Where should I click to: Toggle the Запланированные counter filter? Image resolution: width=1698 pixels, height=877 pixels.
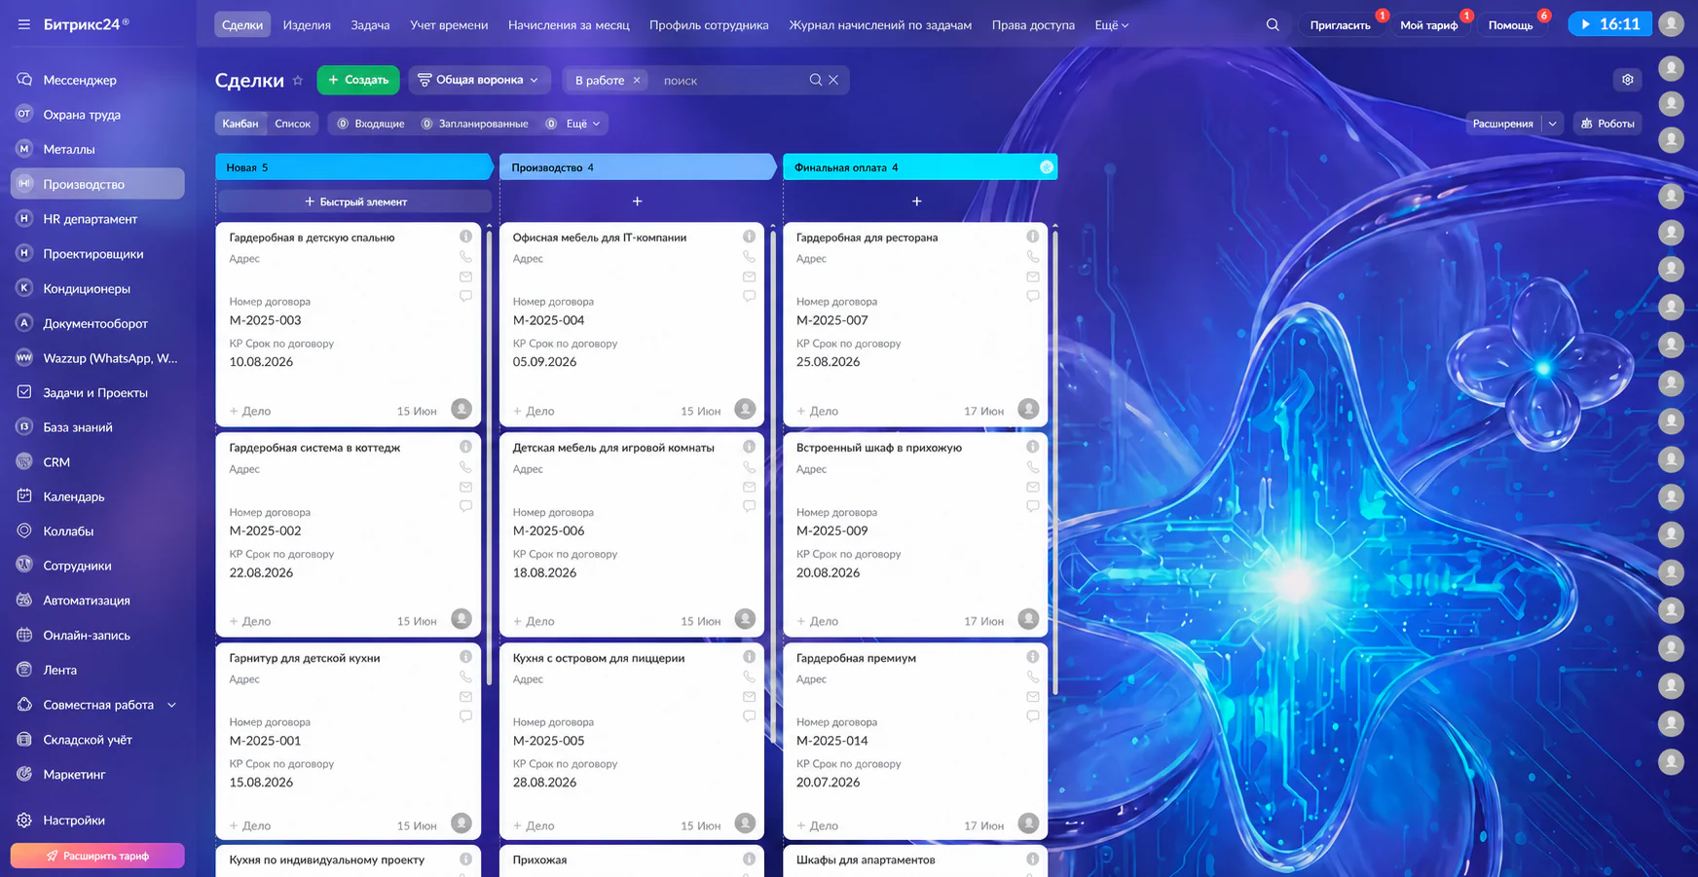tap(475, 124)
